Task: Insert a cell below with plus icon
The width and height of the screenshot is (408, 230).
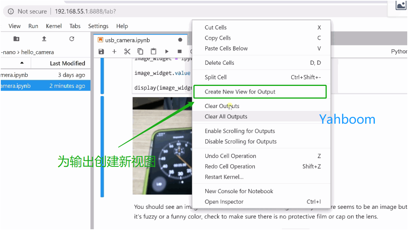Action: point(114,52)
